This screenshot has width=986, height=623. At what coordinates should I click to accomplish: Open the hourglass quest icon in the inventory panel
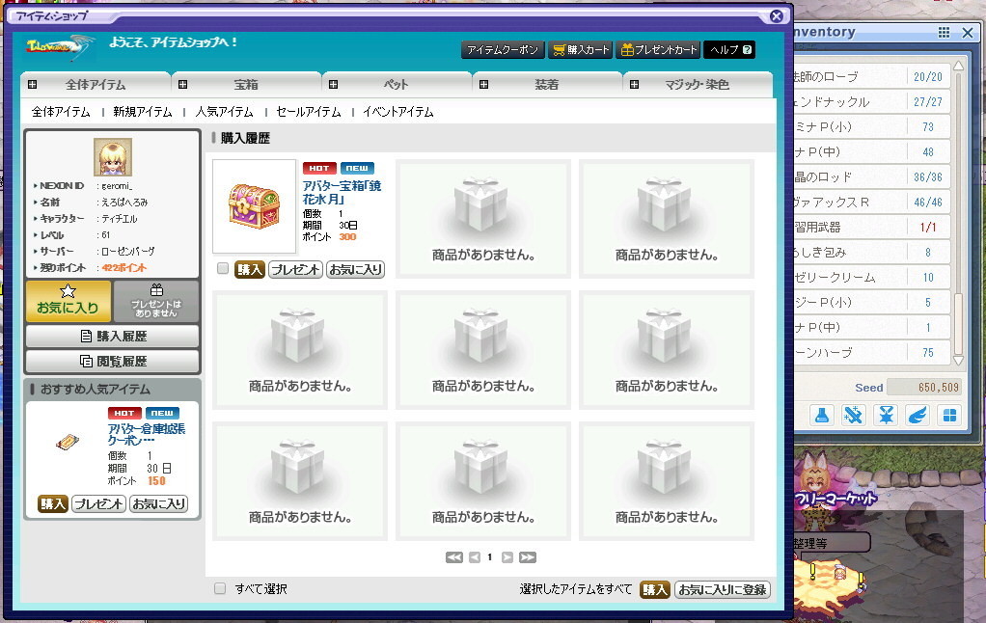[x=887, y=415]
